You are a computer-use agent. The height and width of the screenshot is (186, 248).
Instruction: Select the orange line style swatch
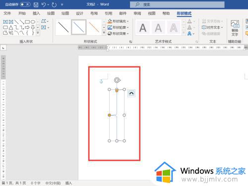[x=94, y=27]
